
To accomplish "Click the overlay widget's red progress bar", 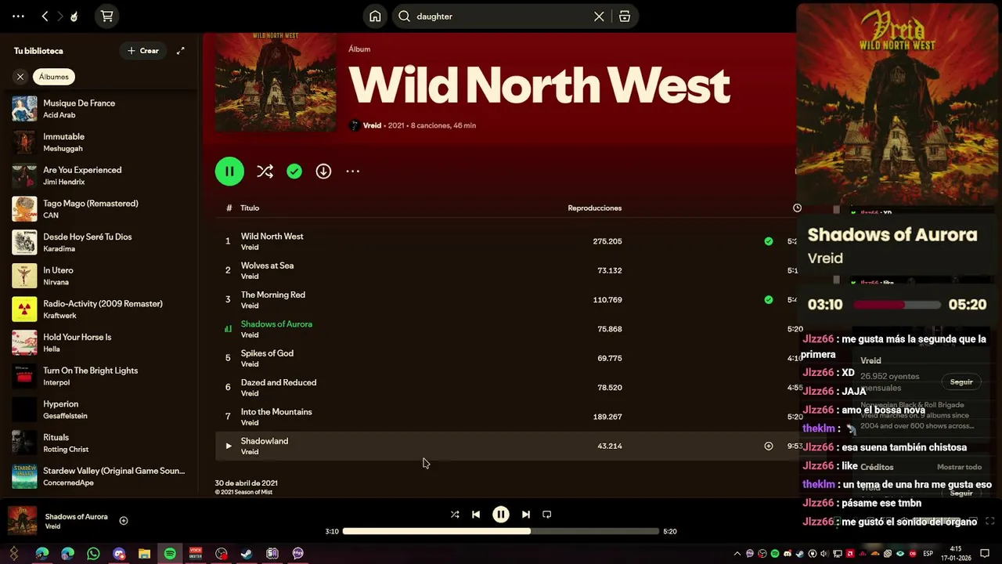I will click(897, 305).
